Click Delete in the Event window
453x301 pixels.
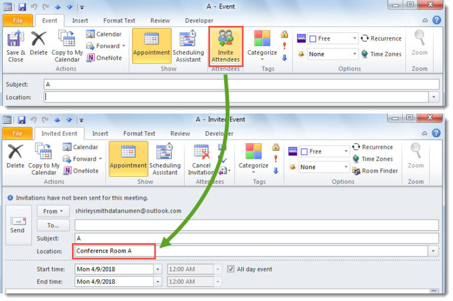[x=39, y=43]
